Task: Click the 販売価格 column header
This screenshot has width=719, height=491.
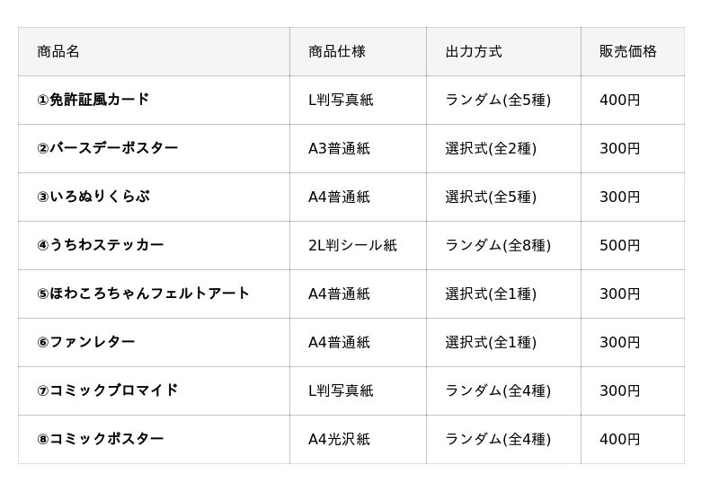Action: pyautogui.click(x=627, y=52)
